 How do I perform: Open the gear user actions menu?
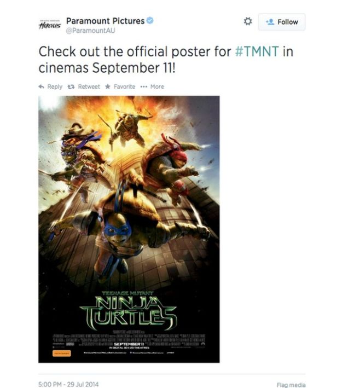click(248, 21)
